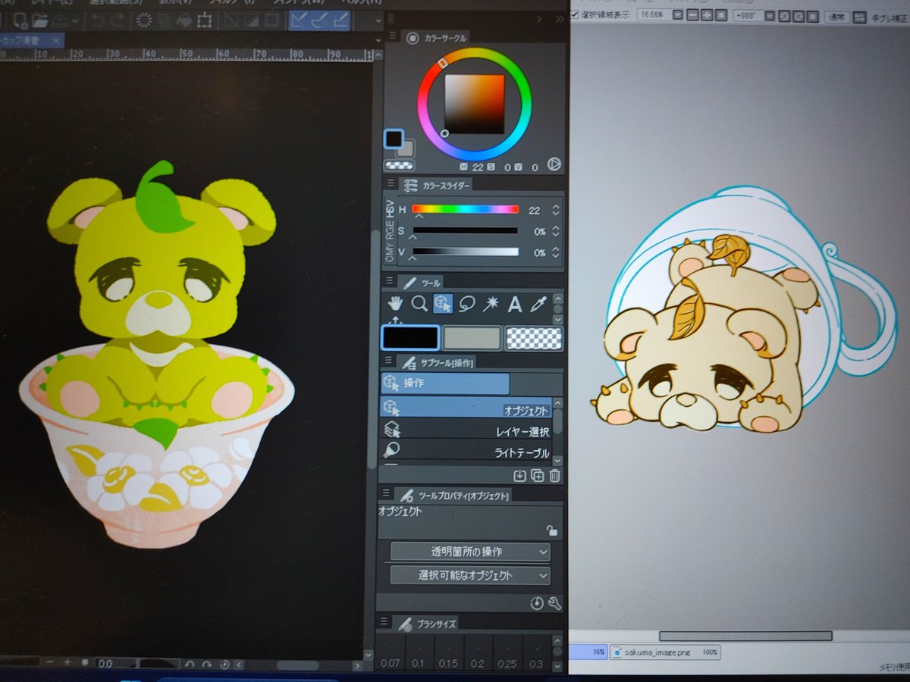Expand command bar overflow chevron

(x=377, y=20)
